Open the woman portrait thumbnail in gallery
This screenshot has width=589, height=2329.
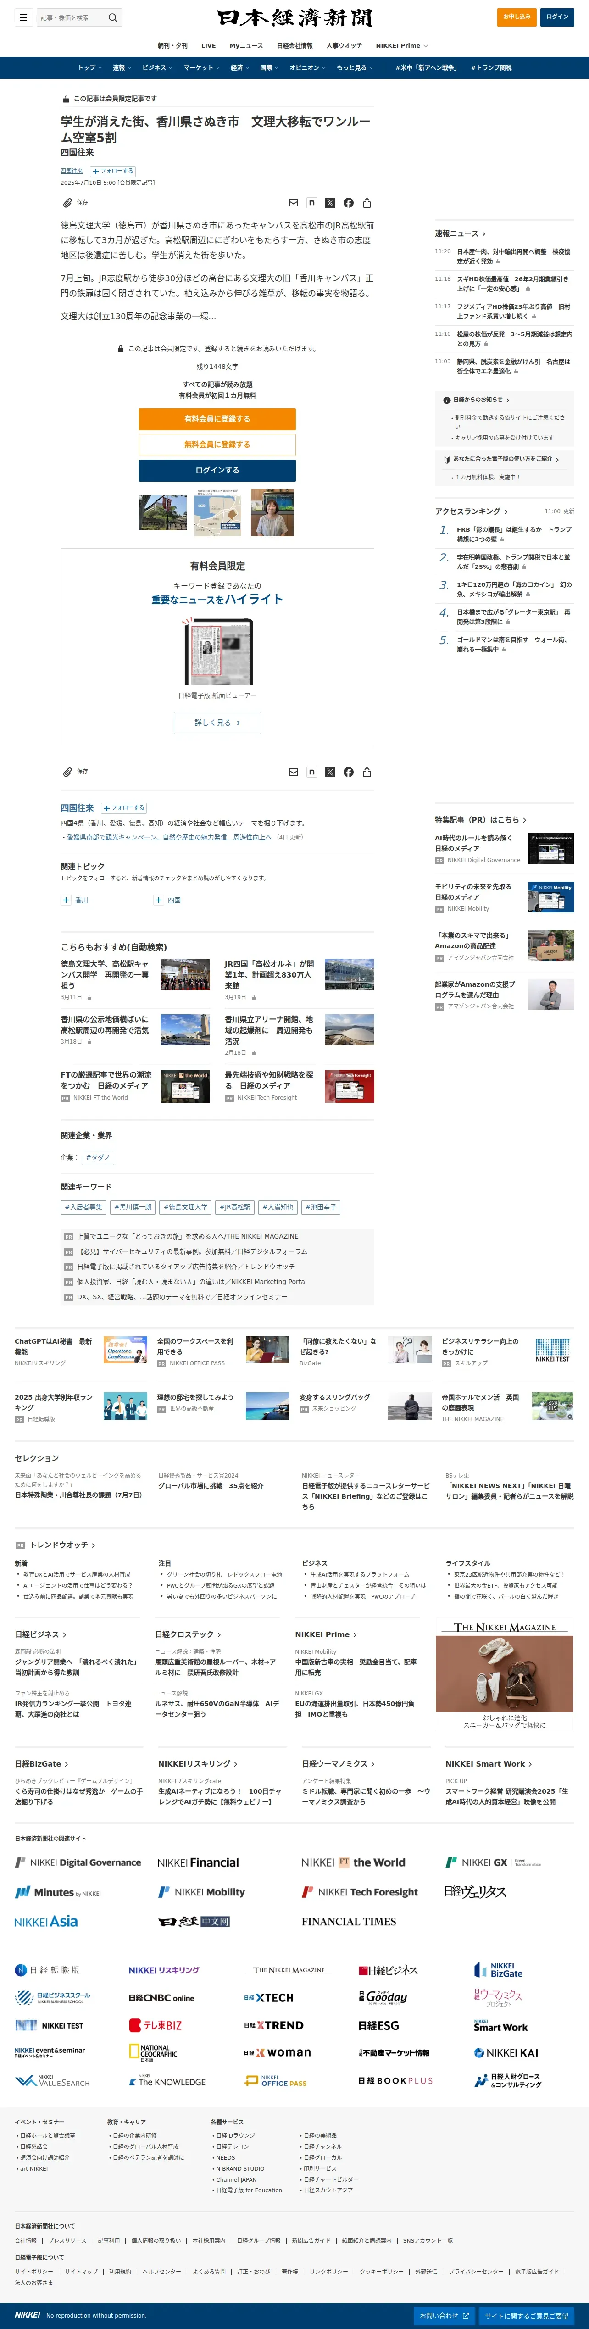272,512
